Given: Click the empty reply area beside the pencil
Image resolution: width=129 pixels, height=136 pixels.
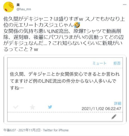Looking at the screenshot, I should click(59, 117).
